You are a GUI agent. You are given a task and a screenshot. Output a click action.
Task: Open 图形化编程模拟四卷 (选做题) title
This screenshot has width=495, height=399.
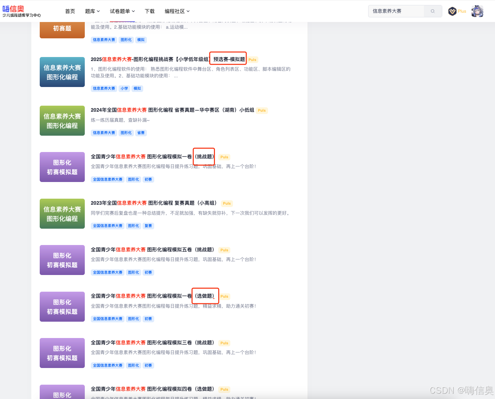tap(153, 389)
